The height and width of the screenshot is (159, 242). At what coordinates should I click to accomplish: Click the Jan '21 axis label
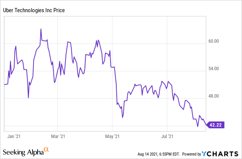14,136
